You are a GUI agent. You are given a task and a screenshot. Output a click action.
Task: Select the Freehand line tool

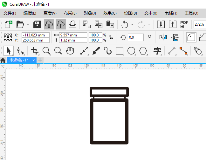click(x=84, y=51)
